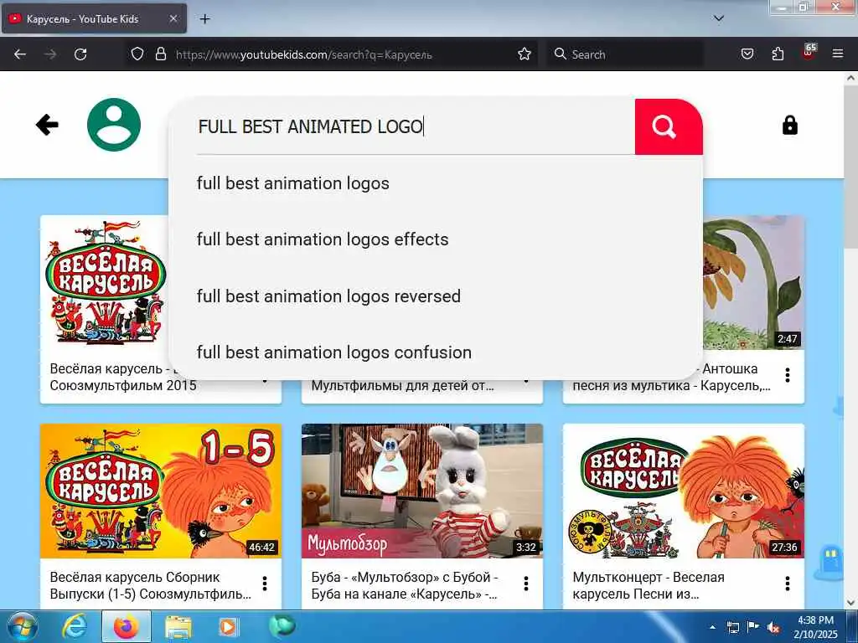The image size is (858, 643).
Task: Open Windows Media Player taskbar icon
Action: [x=228, y=627]
